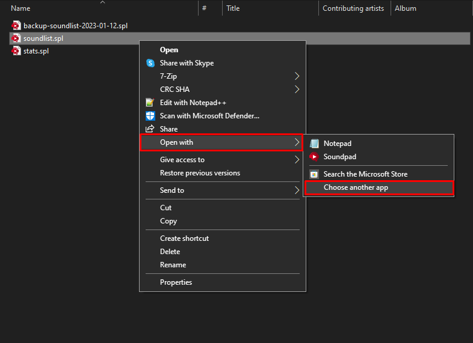
Task: Click the Soundpad icon in submenu
Action: (x=314, y=157)
